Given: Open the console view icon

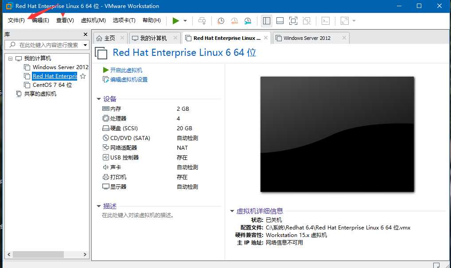Looking at the screenshot, I should (x=325, y=21).
